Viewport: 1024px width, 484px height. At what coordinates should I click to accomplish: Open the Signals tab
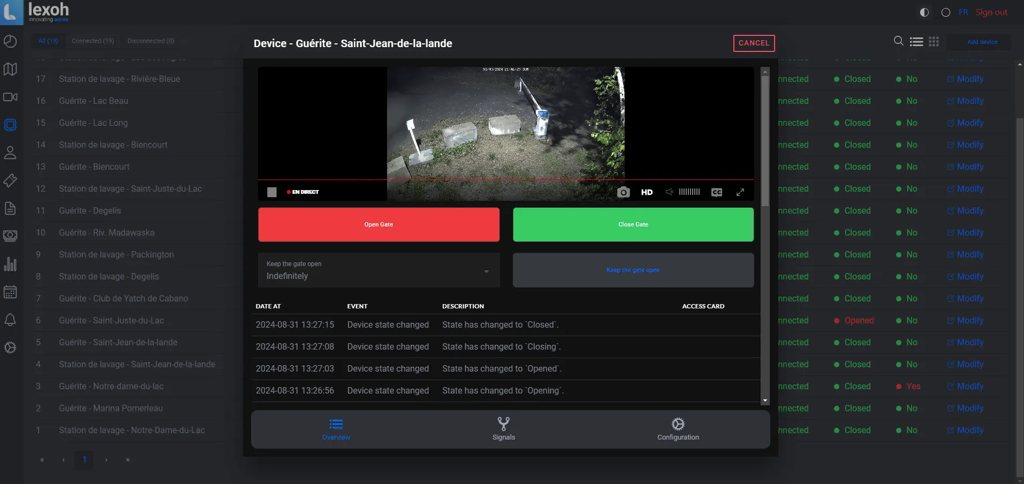pos(504,429)
